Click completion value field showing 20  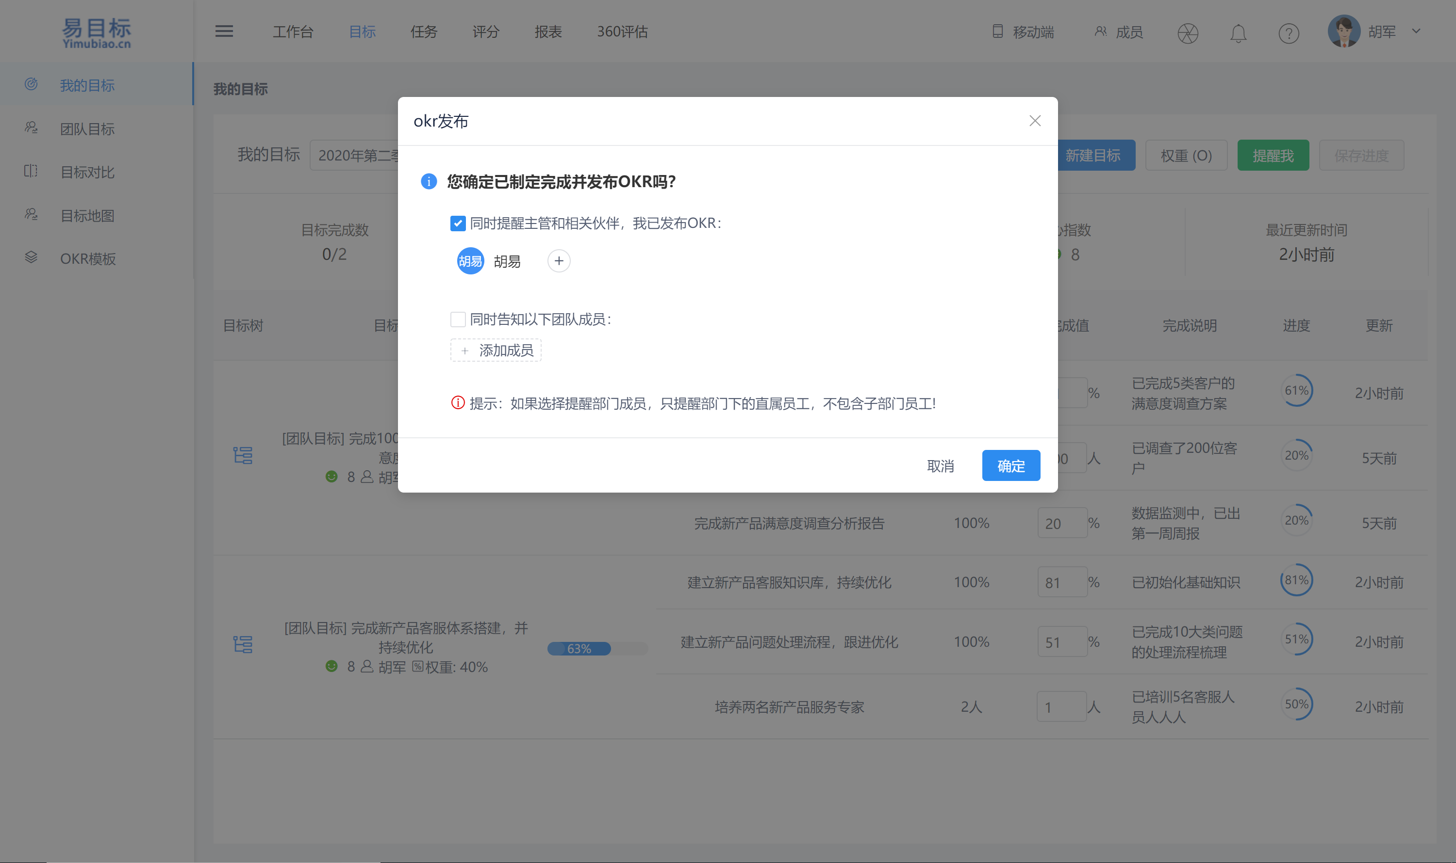(x=1062, y=524)
